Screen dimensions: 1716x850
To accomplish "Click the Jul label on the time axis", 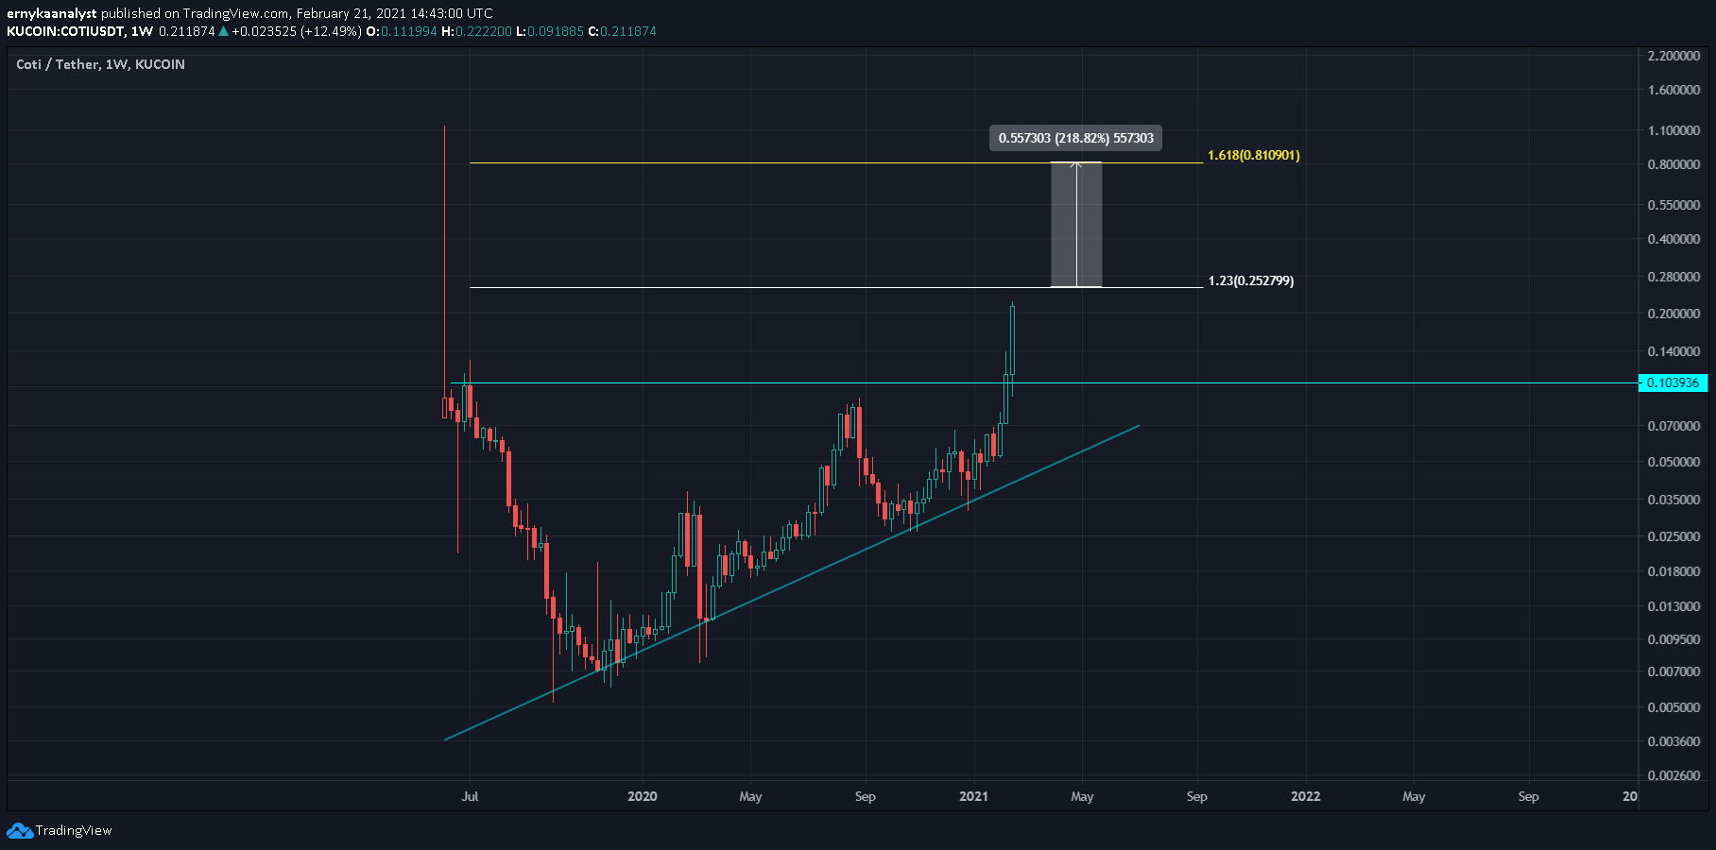I will click(x=470, y=796).
